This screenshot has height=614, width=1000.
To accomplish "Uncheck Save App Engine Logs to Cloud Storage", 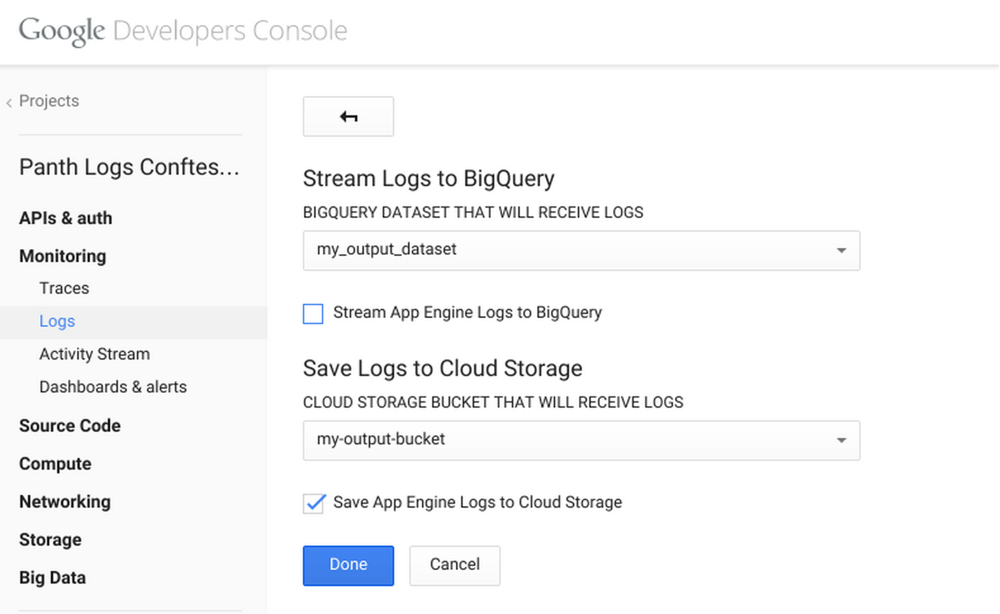I will (x=313, y=504).
